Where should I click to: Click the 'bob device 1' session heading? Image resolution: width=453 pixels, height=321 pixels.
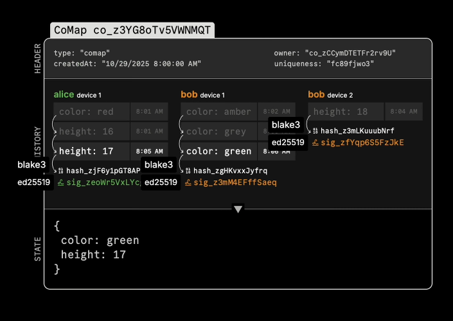pos(202,94)
